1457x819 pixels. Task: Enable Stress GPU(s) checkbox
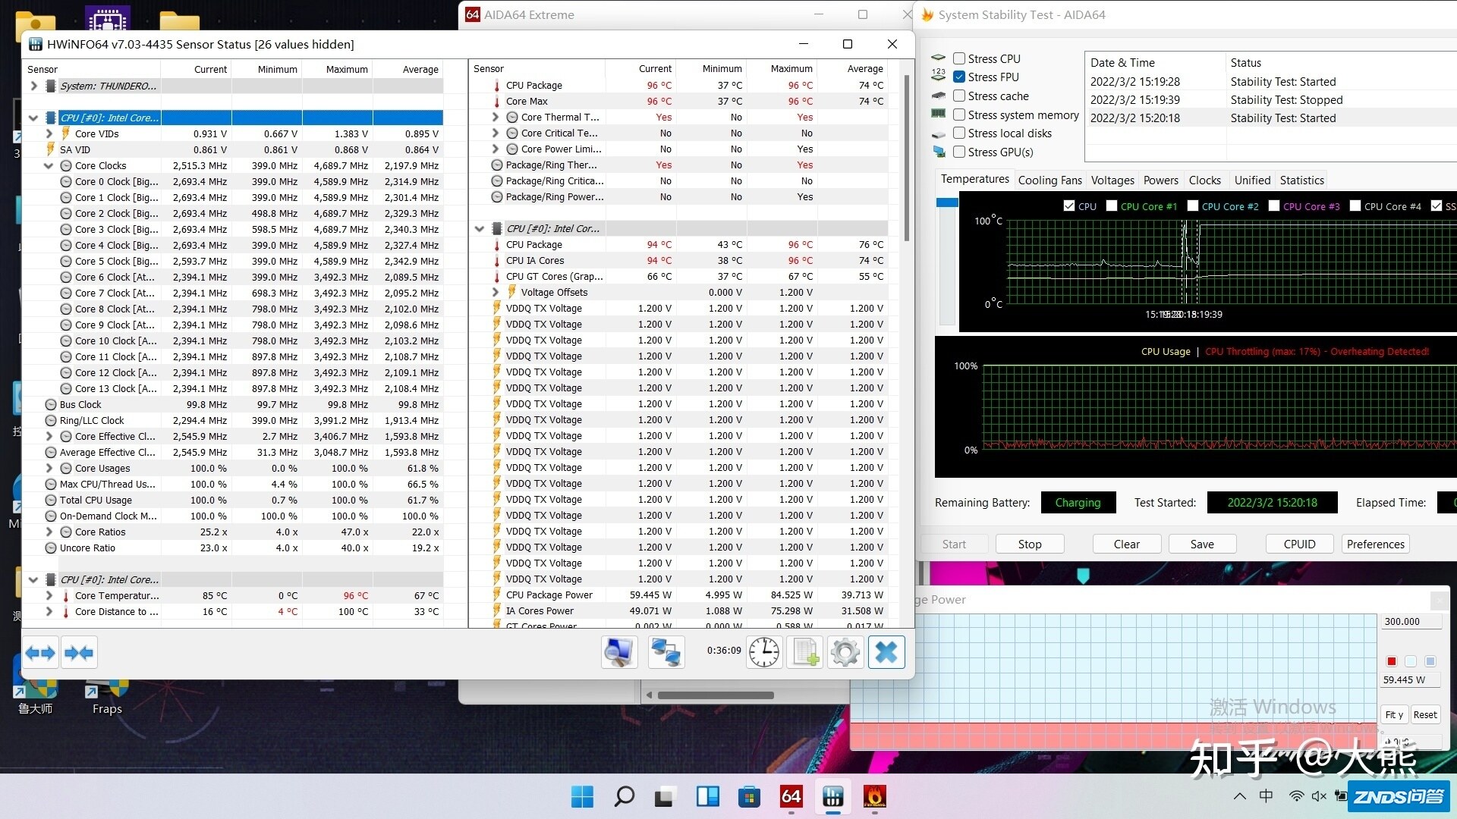click(x=959, y=152)
